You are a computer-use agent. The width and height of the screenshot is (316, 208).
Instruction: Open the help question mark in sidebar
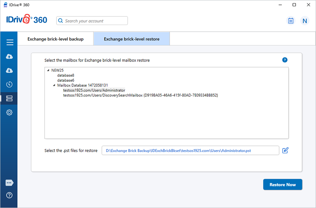(x=9, y=195)
